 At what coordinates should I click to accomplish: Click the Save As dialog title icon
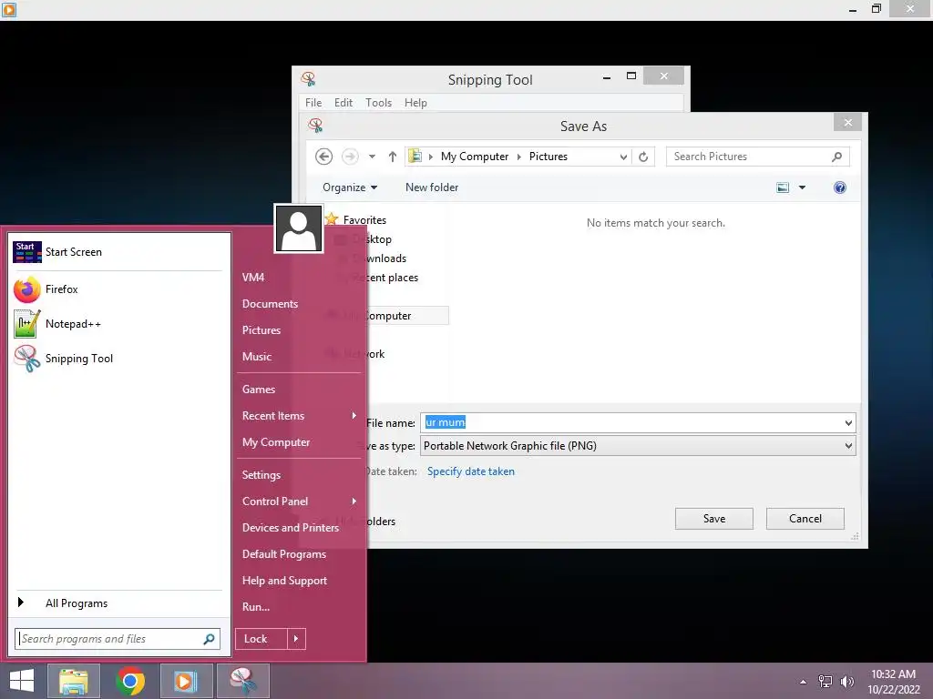[x=315, y=126]
